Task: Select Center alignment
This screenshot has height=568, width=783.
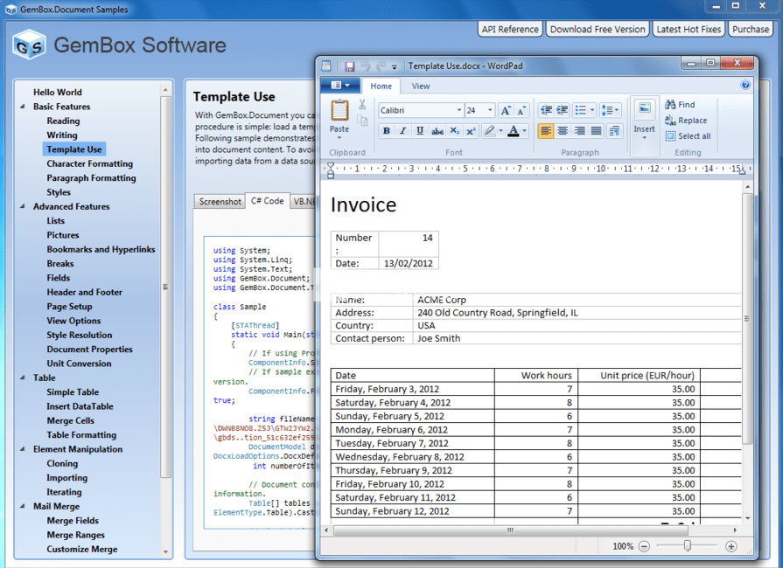Action: click(x=563, y=131)
